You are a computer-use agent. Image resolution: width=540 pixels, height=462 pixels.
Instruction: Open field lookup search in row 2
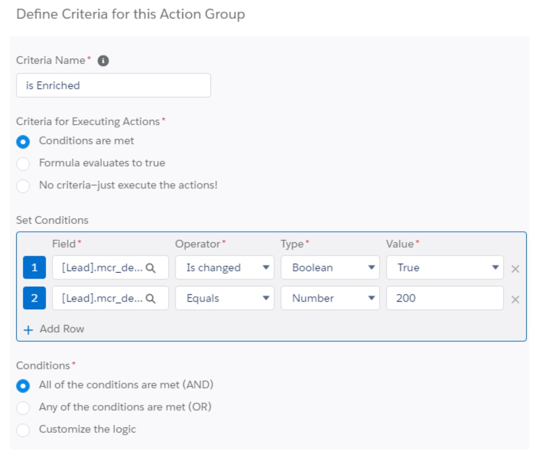click(x=151, y=298)
